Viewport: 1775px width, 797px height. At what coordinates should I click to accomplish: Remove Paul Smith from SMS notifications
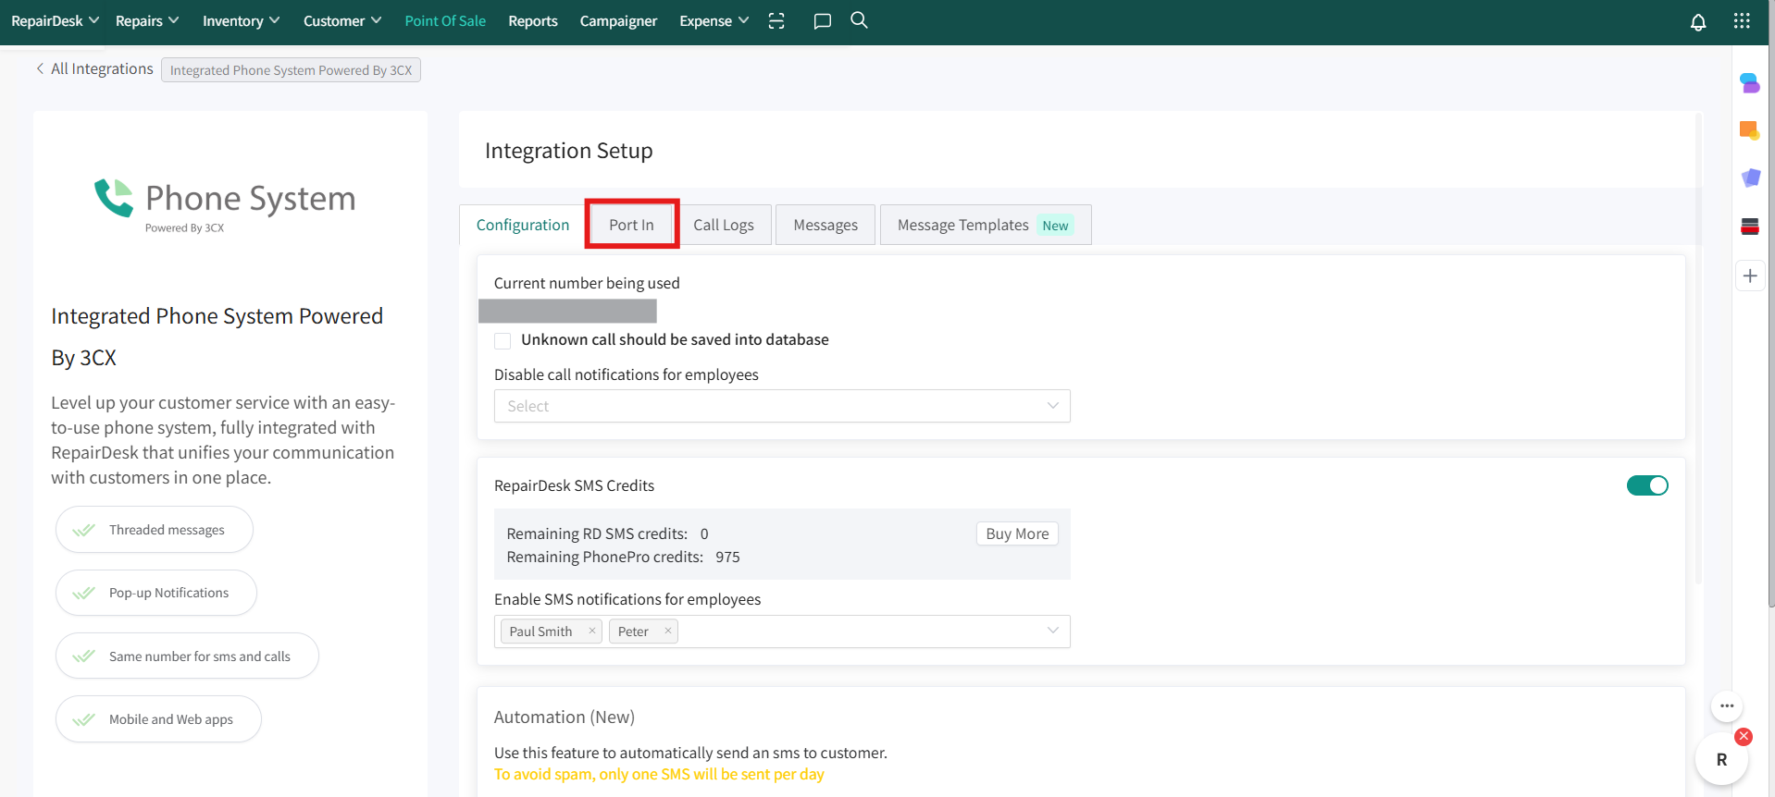click(592, 631)
